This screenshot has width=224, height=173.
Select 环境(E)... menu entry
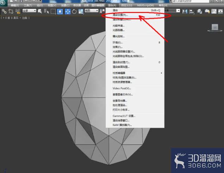[x=135, y=42]
